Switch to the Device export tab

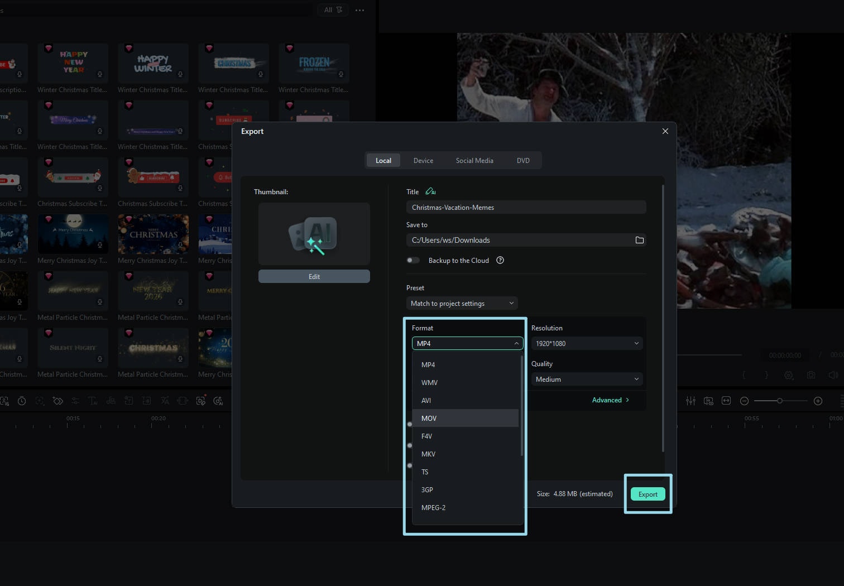423,160
